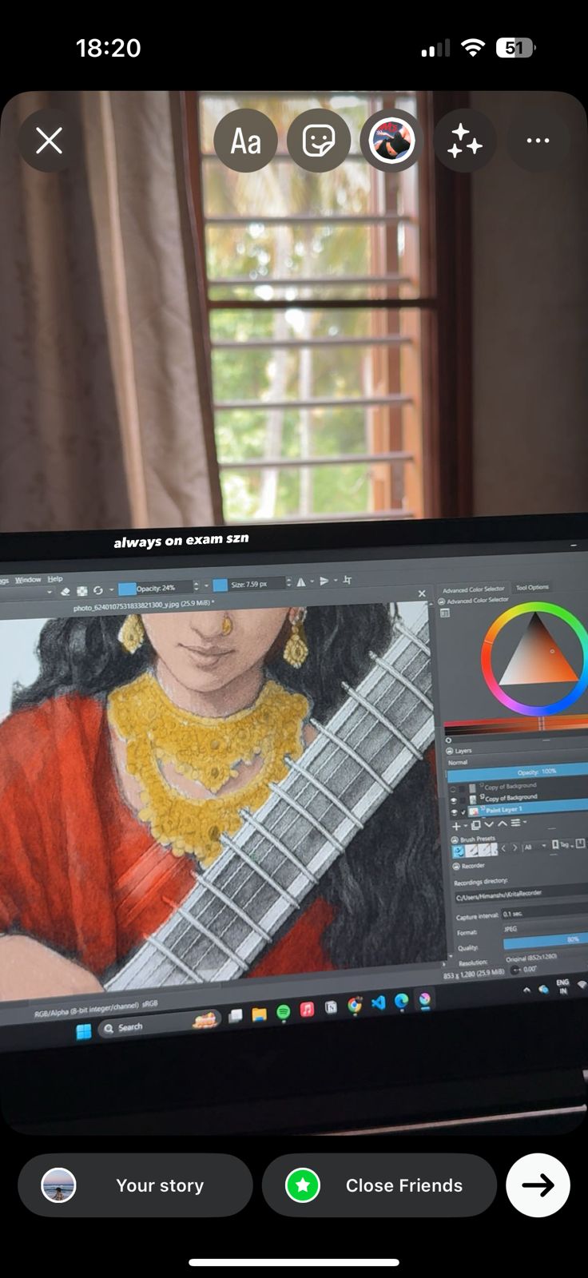The height and width of the screenshot is (1278, 588).
Task: Tap the send arrow button
Action: [x=538, y=1185]
